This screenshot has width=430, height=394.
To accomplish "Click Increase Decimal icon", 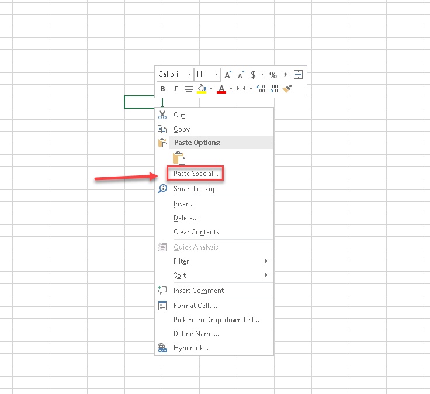I will pos(261,89).
